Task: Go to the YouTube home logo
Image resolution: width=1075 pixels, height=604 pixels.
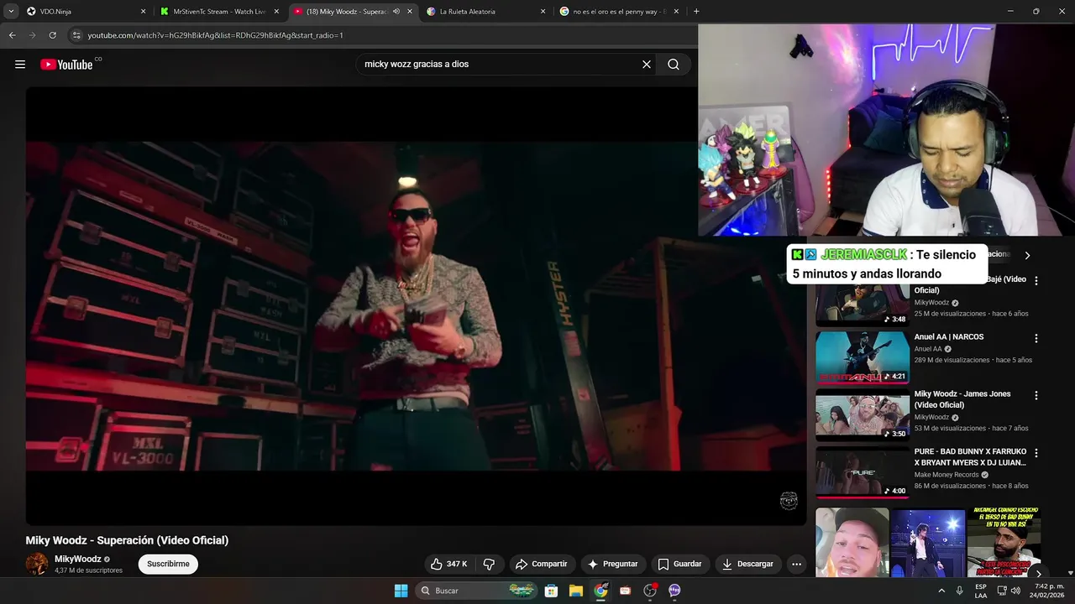Action: tap(66, 65)
